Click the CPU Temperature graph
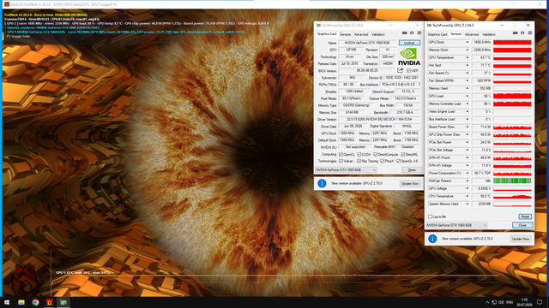Image resolution: width=549 pixels, height=308 pixels. [512, 196]
